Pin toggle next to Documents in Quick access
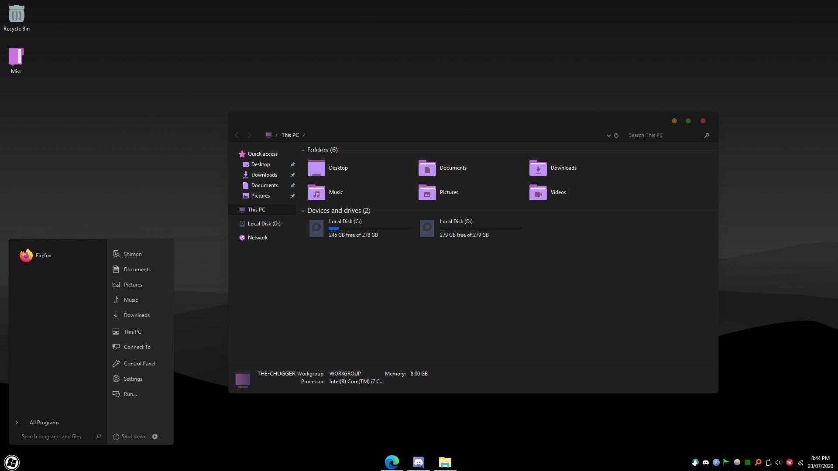Screen dimensions: 838x471 292,185
